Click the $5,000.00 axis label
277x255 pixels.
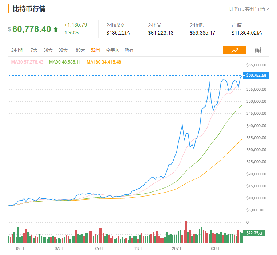point(256,210)
